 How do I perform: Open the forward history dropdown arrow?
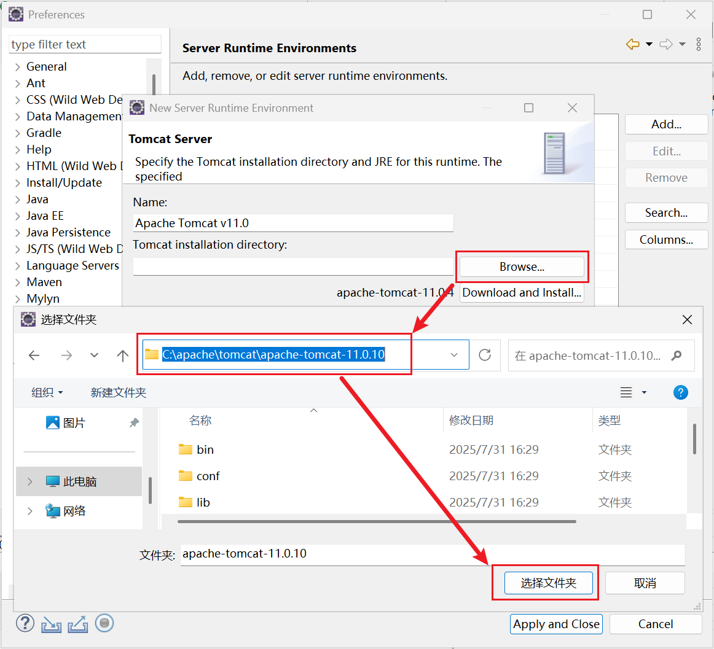682,44
